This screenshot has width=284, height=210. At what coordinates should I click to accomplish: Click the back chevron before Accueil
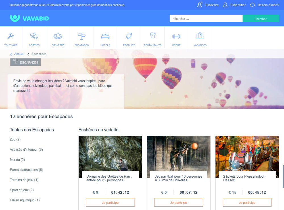click(11, 54)
